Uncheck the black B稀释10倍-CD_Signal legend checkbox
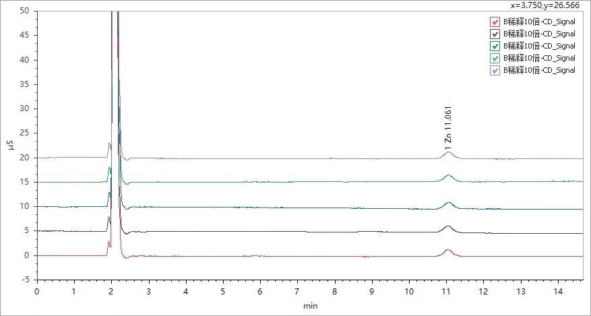The width and height of the screenshot is (591, 316). [x=496, y=33]
